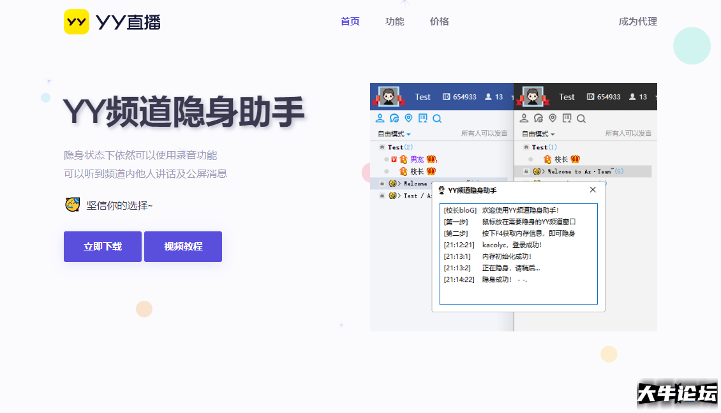Screen dimensions: 721x413
Task: Click the log line [21:13:1] 内存初始化成功!
Action: [487, 256]
